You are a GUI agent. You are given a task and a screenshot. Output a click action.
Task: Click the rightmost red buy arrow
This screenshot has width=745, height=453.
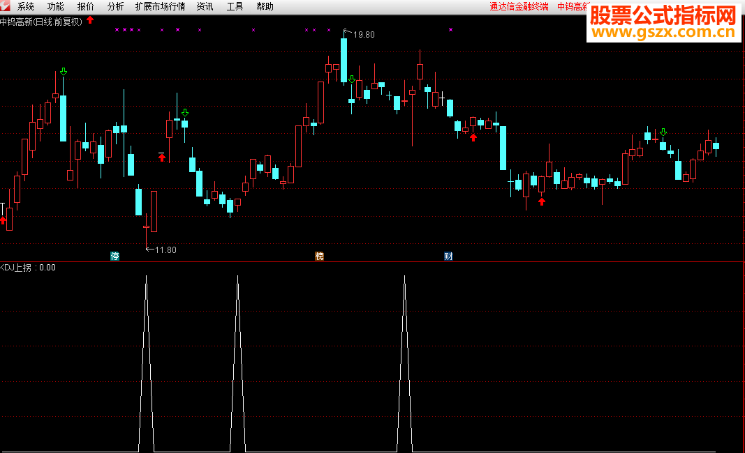(x=542, y=201)
